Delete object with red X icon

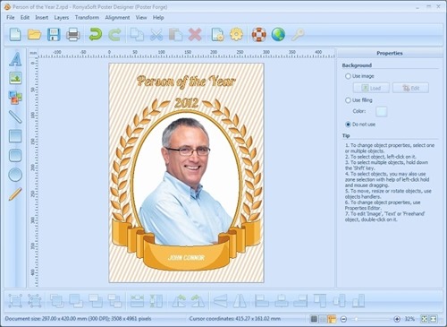pos(195,35)
